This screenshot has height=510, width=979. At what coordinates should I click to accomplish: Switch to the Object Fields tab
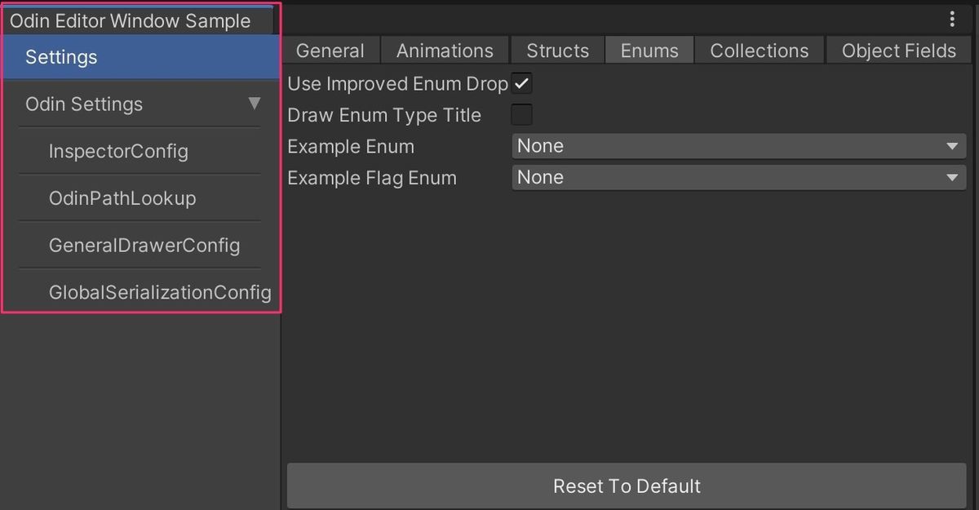point(899,51)
